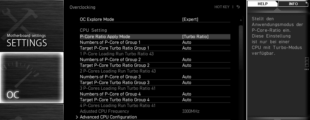Select Numbers of P-Core of Group 4 row

tap(155, 94)
